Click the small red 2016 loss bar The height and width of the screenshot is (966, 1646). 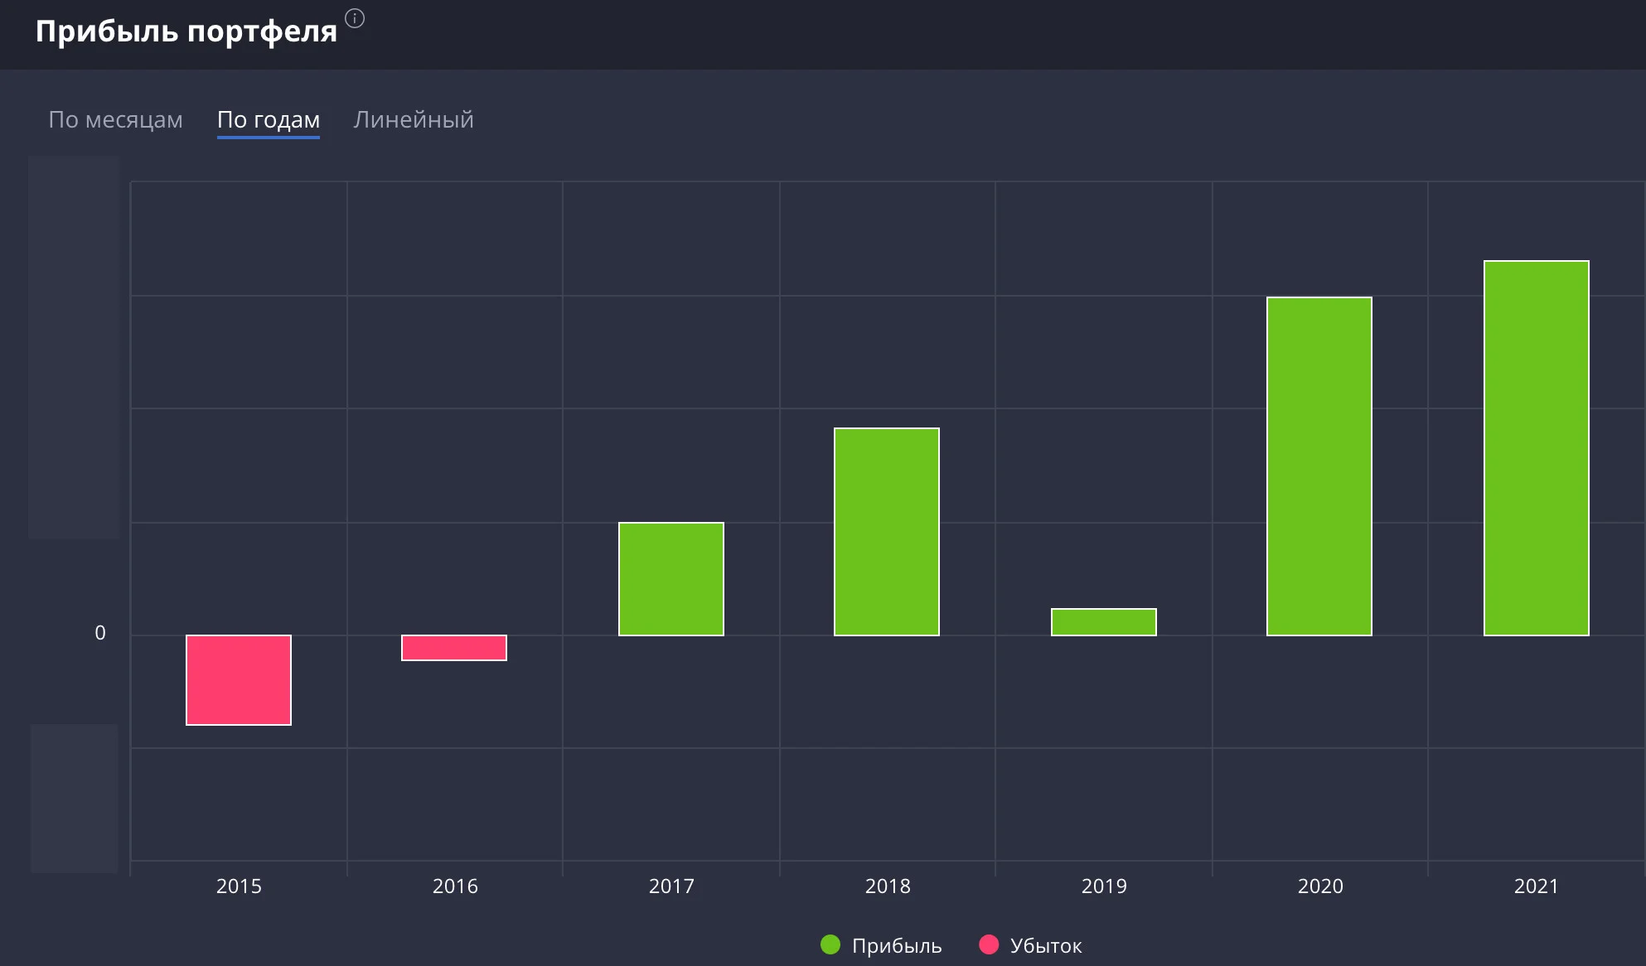[454, 648]
